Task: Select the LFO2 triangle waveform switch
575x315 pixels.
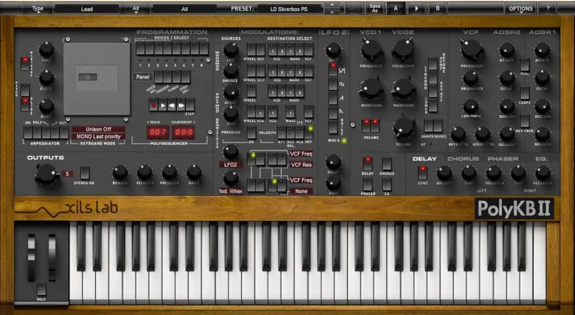Action: click(333, 69)
